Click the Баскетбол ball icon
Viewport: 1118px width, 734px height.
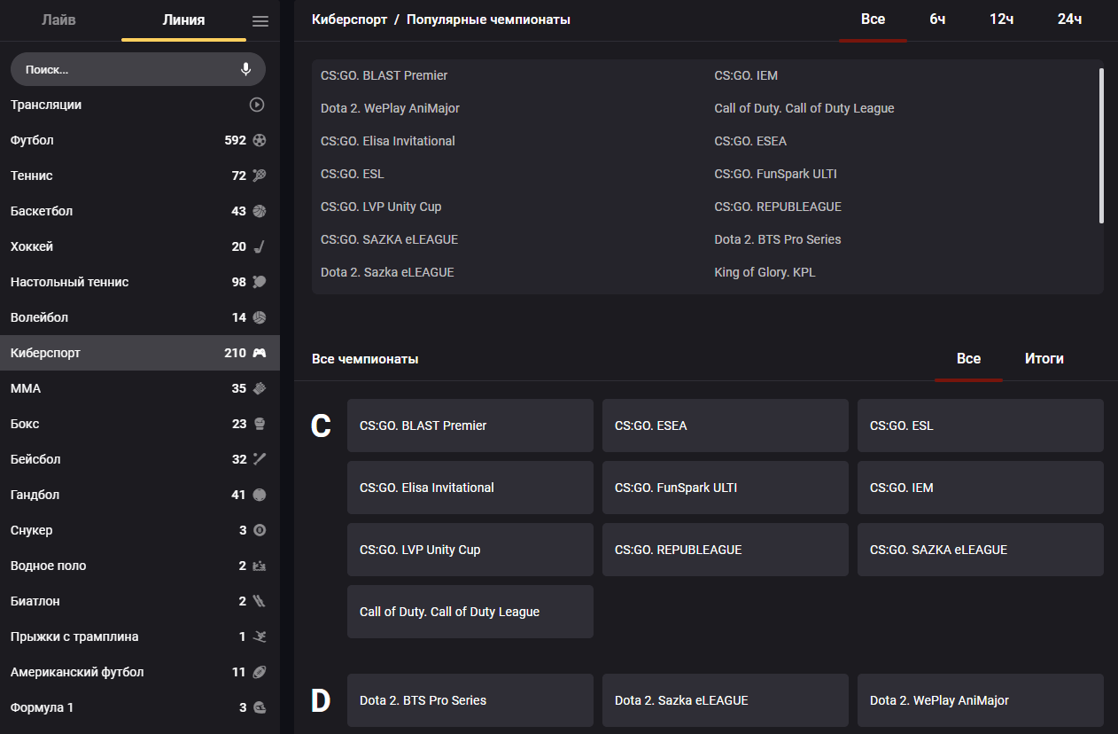[260, 211]
